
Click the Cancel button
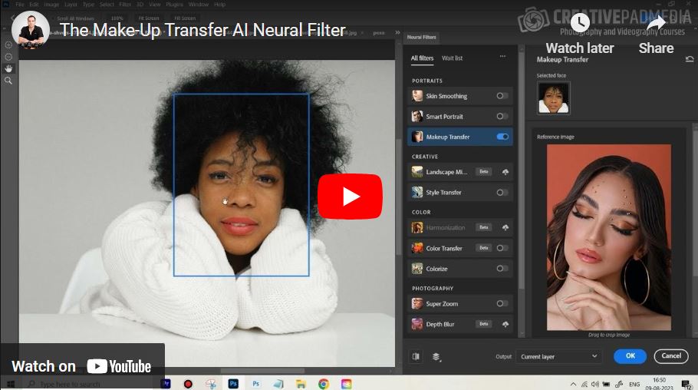671,356
